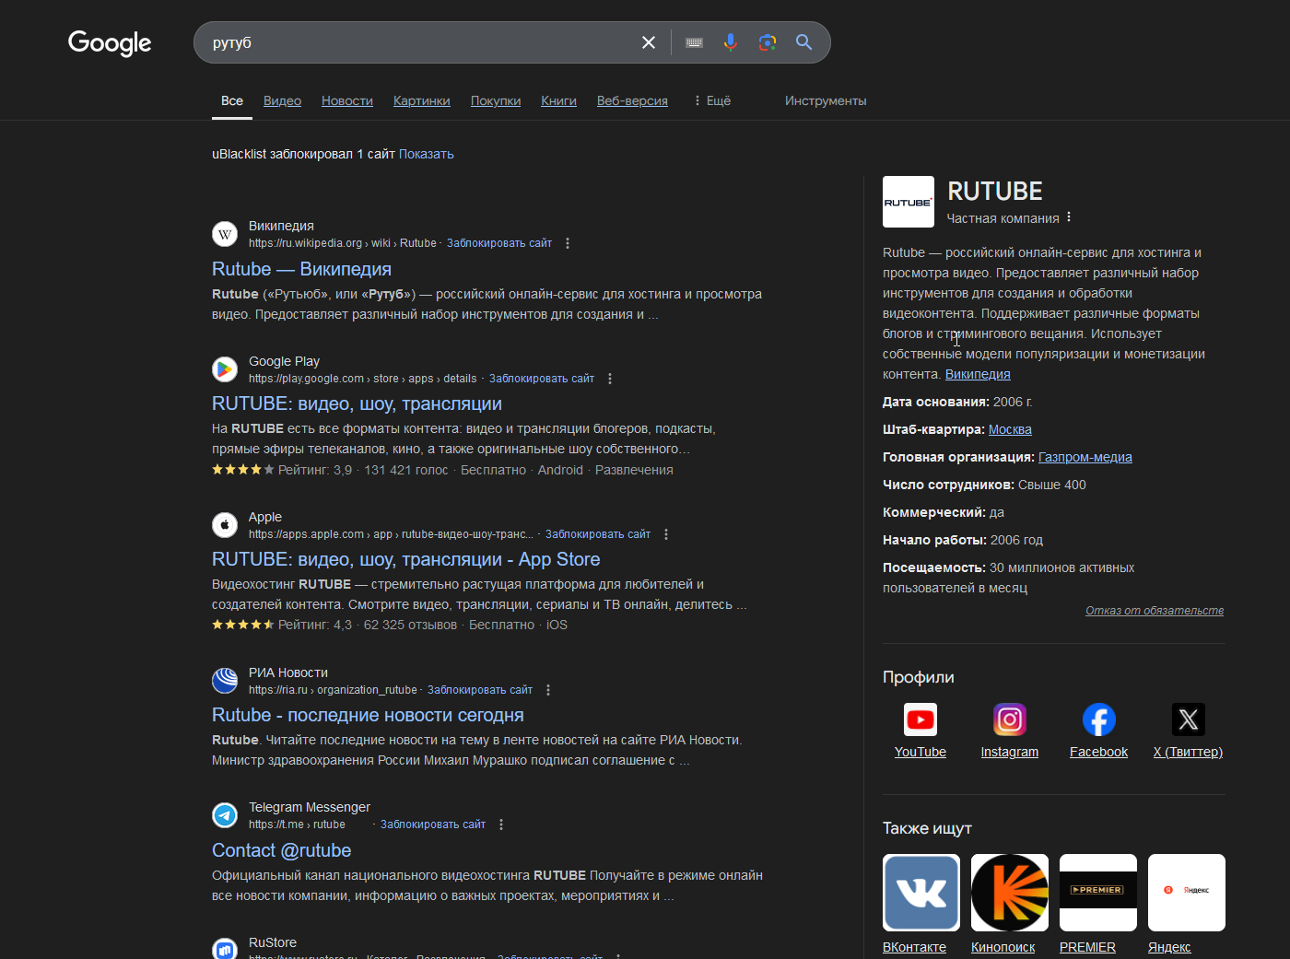Click the Отказ от обязательств link

point(1155,611)
